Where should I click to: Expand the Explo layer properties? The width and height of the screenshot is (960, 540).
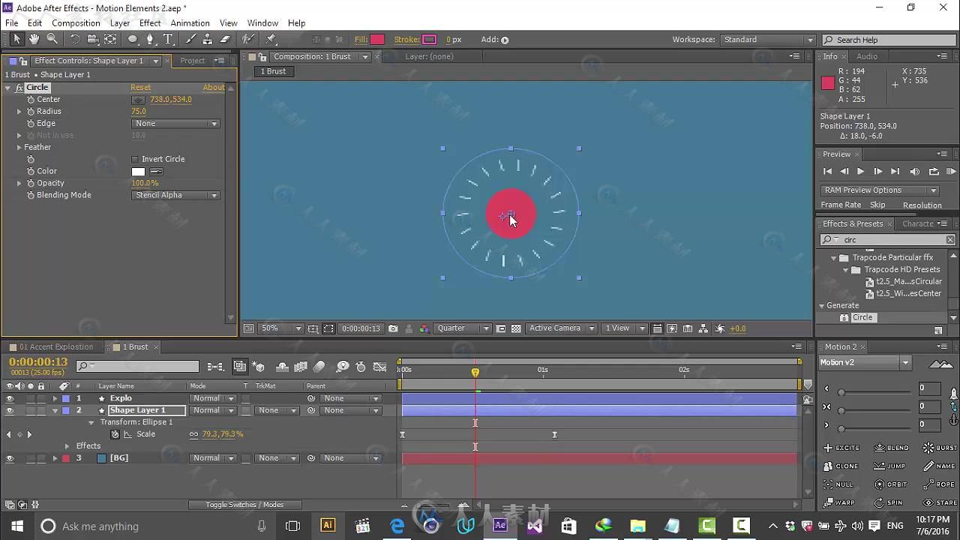tap(55, 399)
